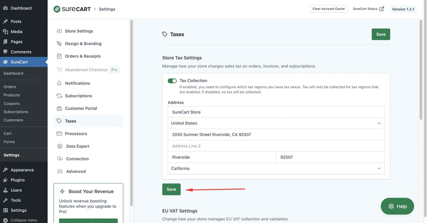This screenshot has width=427, height=223.
Task: Click the settings sidebar scrollbar
Action: point(132,113)
